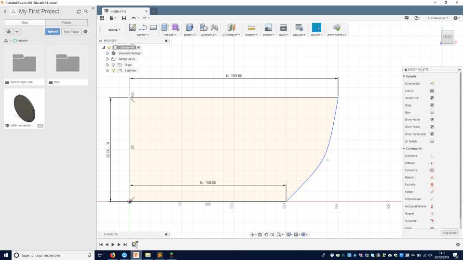Open the MODIFY menu
This screenshot has width=463, height=260.
point(190,35)
